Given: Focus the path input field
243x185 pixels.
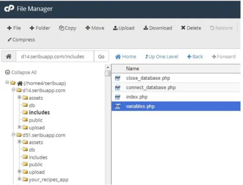Looking at the screenshot, I should pos(55,56).
